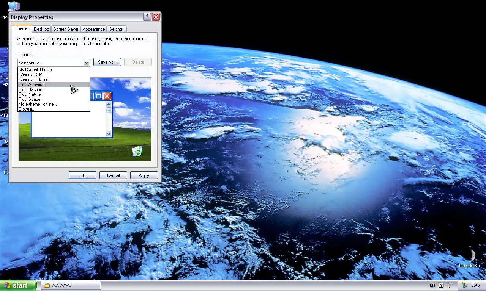Open the EN language indicator
Screen dimensions: 486x291
point(432,285)
